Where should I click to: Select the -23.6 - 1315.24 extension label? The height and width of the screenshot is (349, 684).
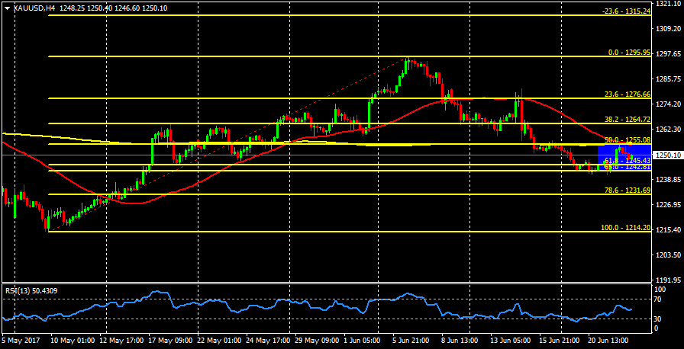(625, 11)
